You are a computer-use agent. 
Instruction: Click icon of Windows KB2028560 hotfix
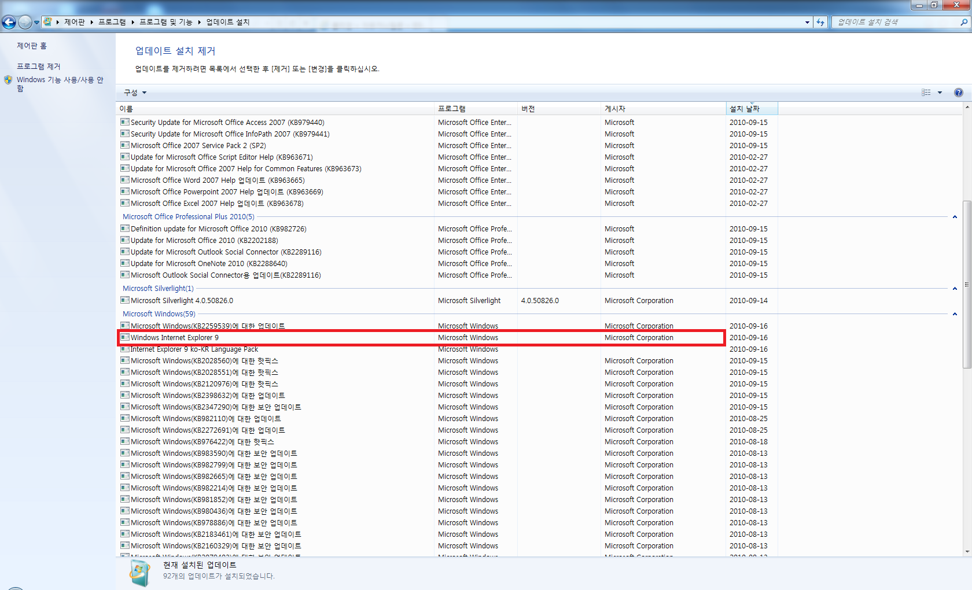124,360
